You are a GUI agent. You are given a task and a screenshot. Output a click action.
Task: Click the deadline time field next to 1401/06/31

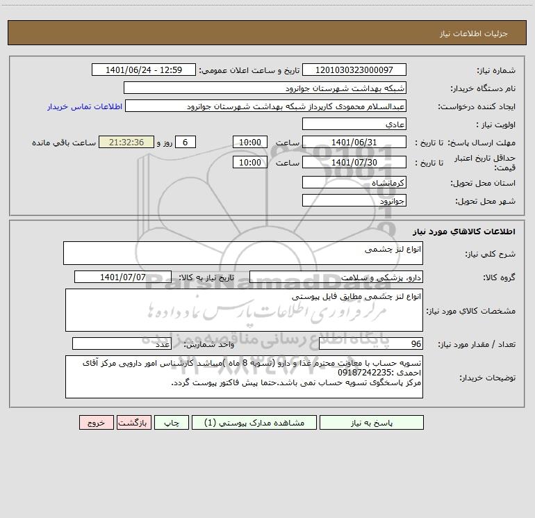tap(249, 142)
